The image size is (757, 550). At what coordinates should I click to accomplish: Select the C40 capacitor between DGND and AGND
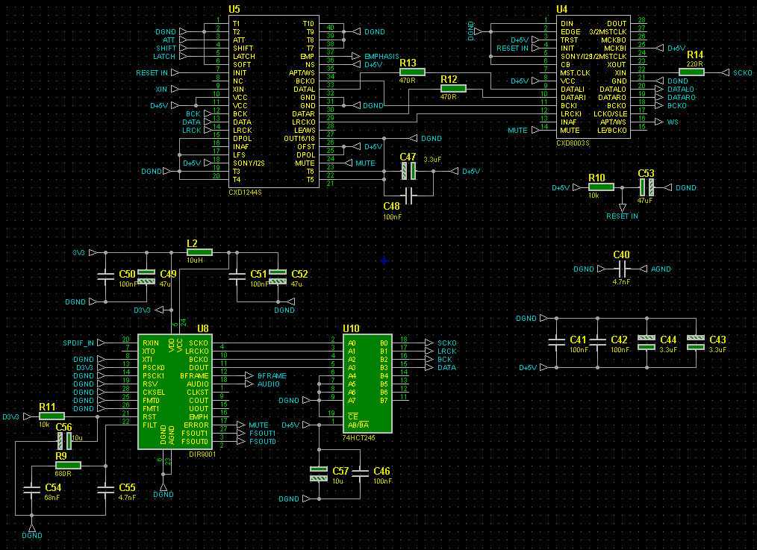point(622,269)
